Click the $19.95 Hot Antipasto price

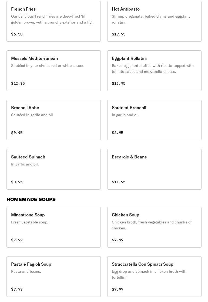tap(119, 34)
